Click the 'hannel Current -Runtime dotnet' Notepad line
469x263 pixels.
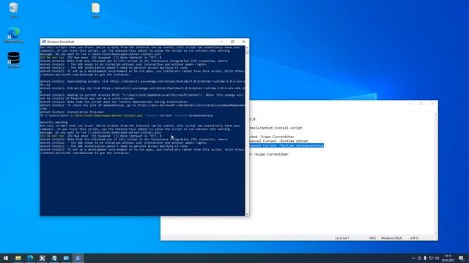click(278, 141)
